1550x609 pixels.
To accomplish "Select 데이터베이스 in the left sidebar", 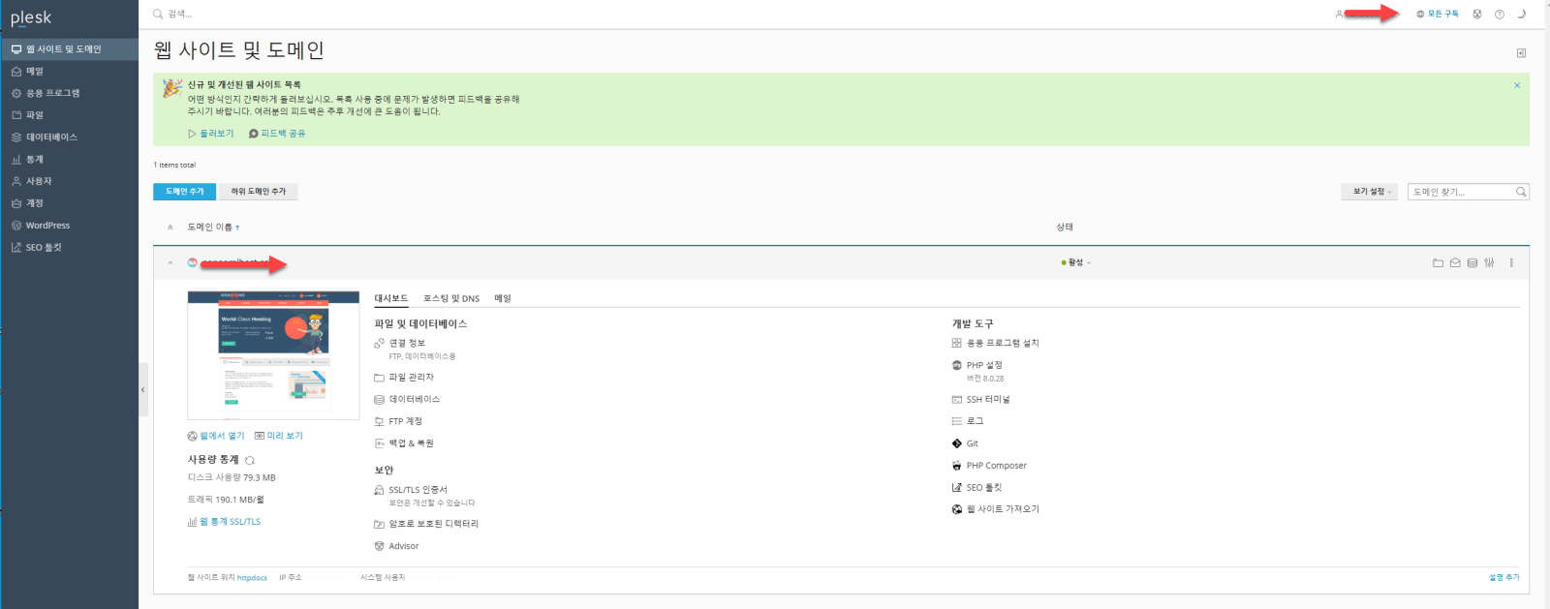I will pyautogui.click(x=51, y=137).
